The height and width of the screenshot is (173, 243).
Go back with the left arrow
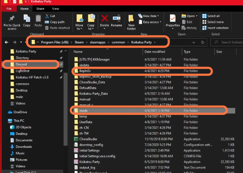pyautogui.click(x=7, y=42)
